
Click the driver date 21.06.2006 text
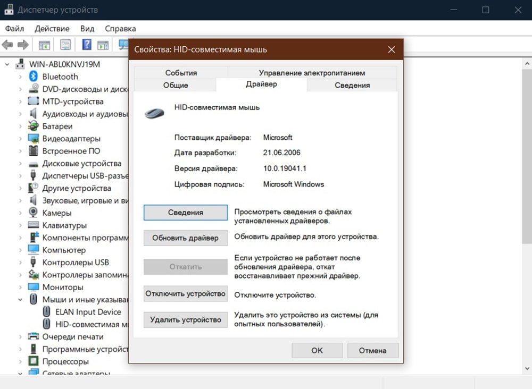281,153
